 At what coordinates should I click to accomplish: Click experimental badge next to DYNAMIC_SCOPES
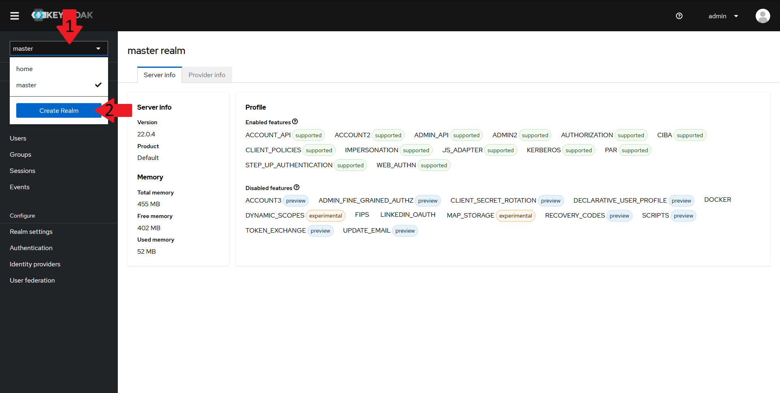(x=325, y=216)
